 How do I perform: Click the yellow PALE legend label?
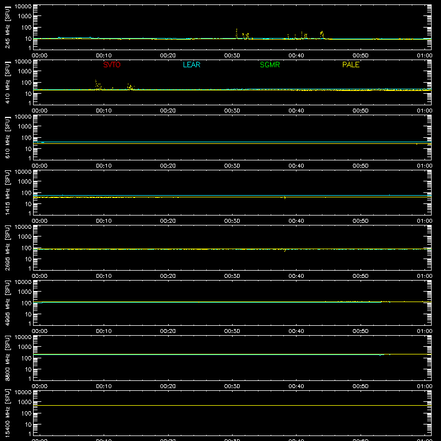pyautogui.click(x=351, y=64)
